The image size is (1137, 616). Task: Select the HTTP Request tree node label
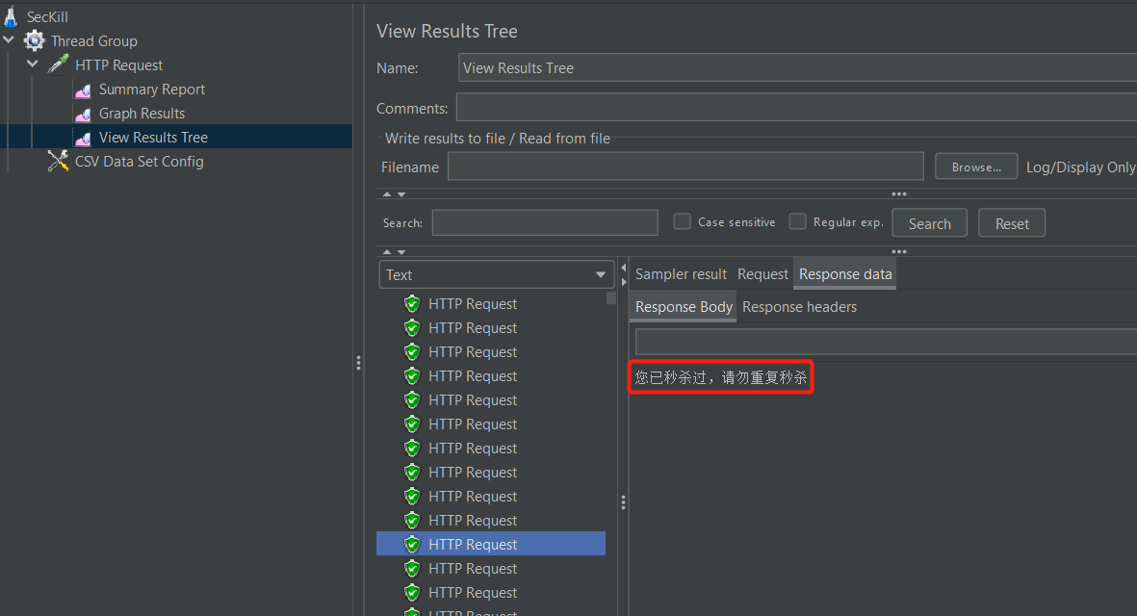(119, 65)
